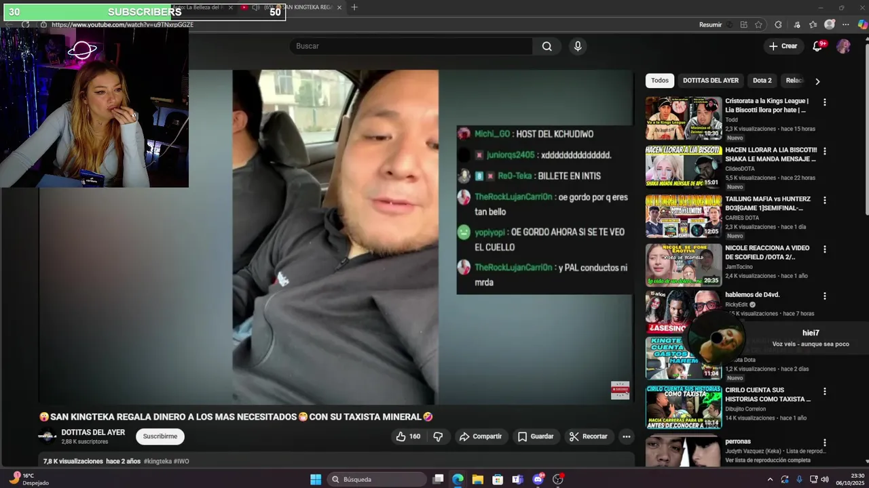Viewport: 869px width, 488px height.
Task: Open YouTube notifications bell
Action: tap(817, 46)
